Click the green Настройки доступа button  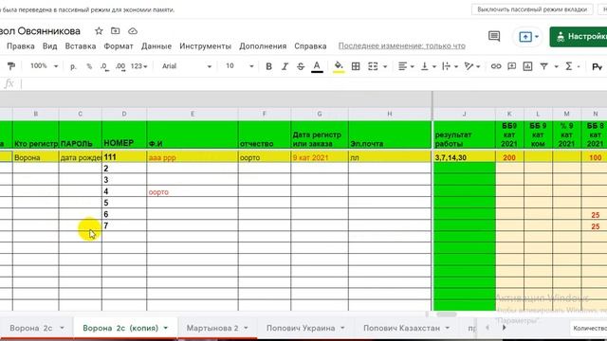tap(579, 37)
